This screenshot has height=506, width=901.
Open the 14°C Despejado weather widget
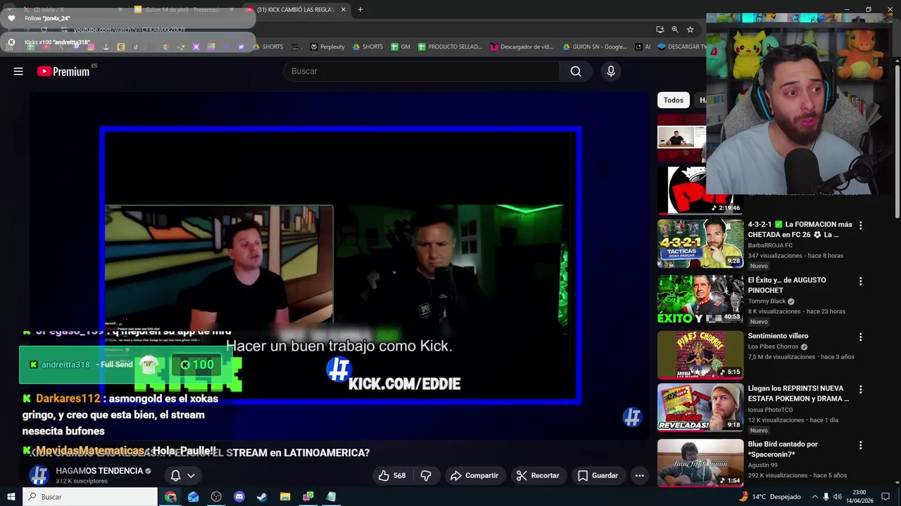coord(769,497)
